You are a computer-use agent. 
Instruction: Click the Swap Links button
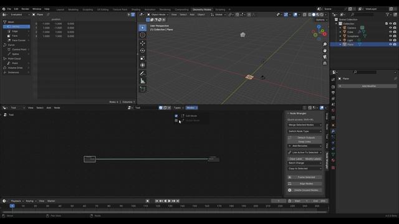305,141
